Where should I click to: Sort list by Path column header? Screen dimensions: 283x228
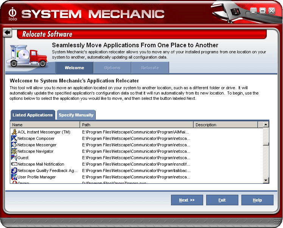pyautogui.click(x=137, y=125)
